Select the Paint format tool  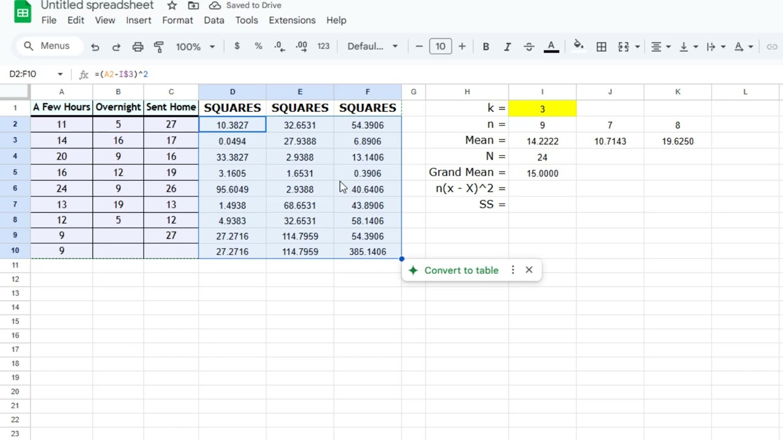click(159, 46)
